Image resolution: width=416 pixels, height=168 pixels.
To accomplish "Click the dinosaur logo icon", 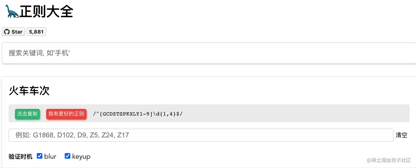I will 12,11.
